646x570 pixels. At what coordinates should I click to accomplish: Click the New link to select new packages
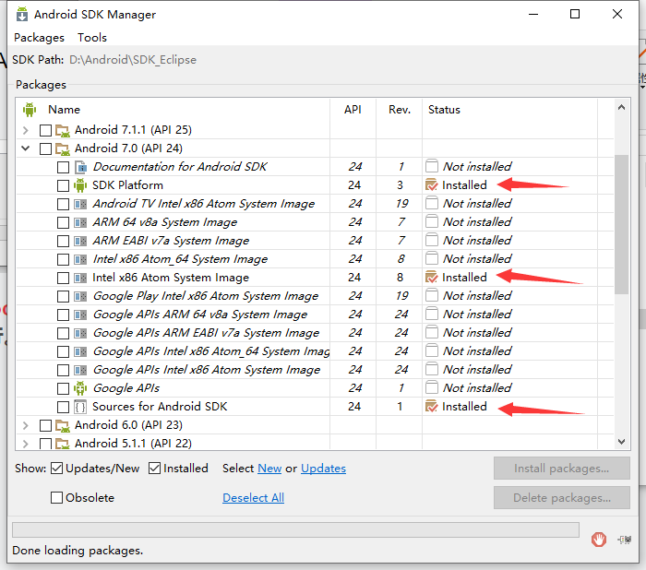point(269,469)
